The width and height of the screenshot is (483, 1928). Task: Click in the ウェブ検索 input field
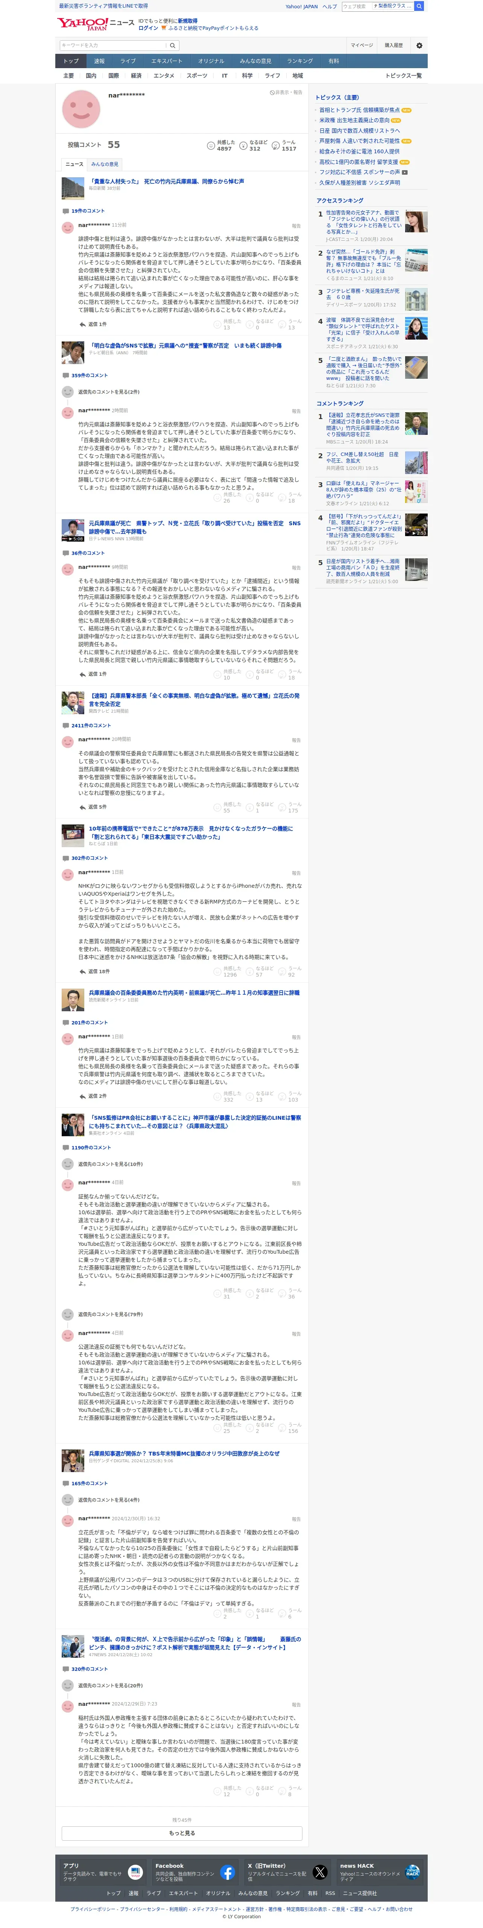(356, 6)
